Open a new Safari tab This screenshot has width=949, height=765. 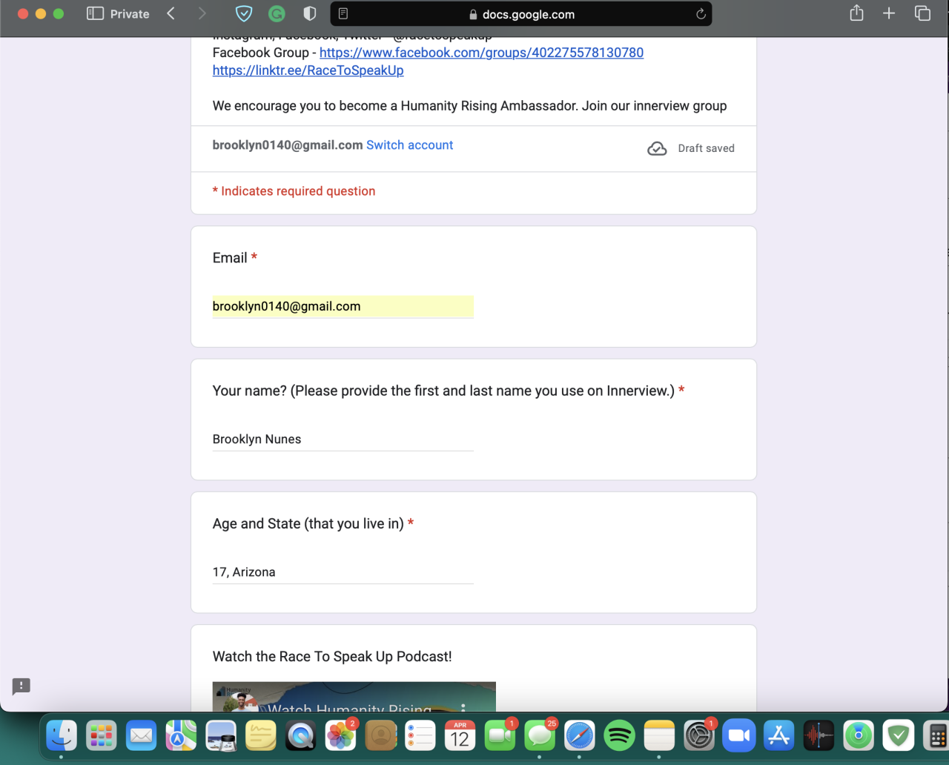pos(889,13)
